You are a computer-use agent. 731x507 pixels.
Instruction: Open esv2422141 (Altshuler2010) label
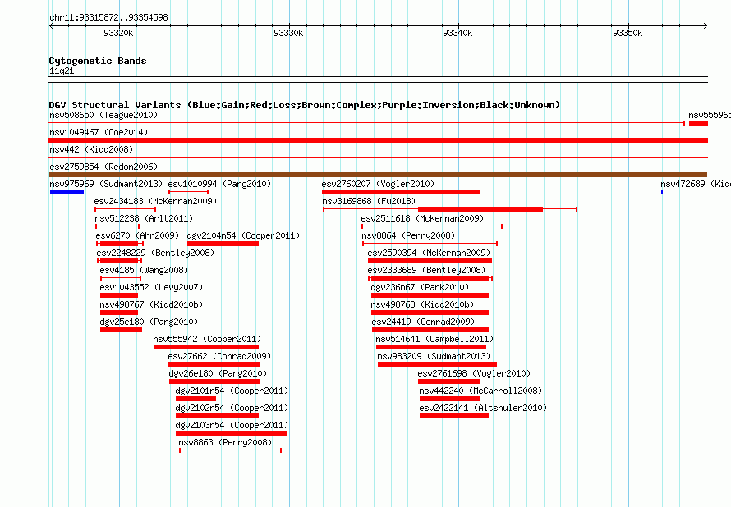(x=483, y=408)
